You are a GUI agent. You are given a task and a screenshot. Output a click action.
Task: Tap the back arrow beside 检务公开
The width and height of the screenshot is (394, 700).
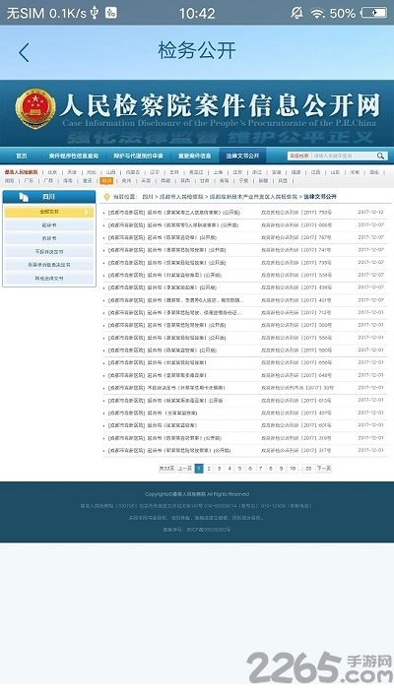[24, 52]
